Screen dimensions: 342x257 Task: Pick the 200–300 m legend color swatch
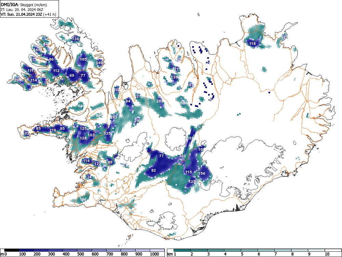pos(41,250)
